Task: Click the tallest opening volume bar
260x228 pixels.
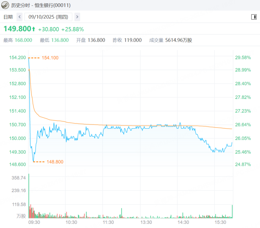Action: [29, 196]
